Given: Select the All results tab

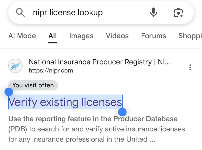Looking at the screenshot, I should 53,36.
